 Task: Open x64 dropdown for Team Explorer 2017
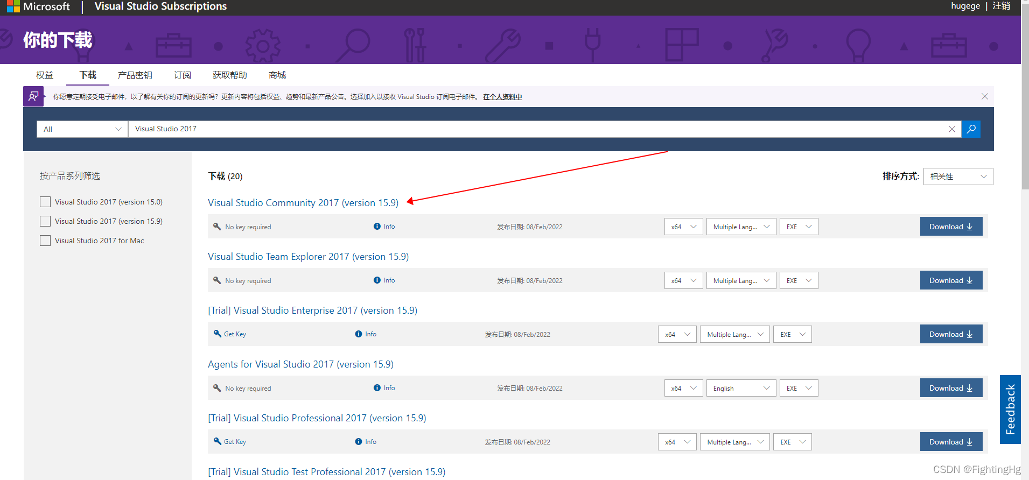point(683,280)
